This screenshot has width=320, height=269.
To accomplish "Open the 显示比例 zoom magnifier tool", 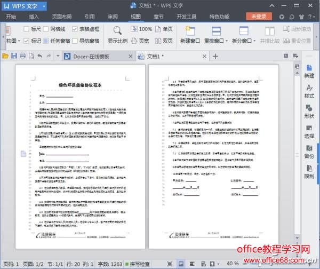I will 117,35.
